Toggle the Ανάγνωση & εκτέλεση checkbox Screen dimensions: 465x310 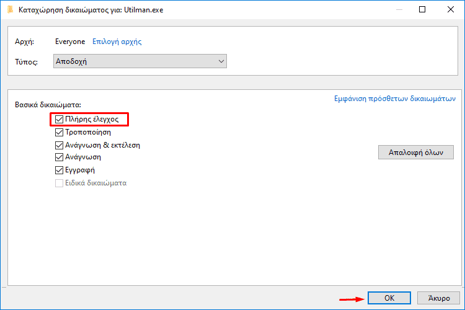click(x=59, y=145)
